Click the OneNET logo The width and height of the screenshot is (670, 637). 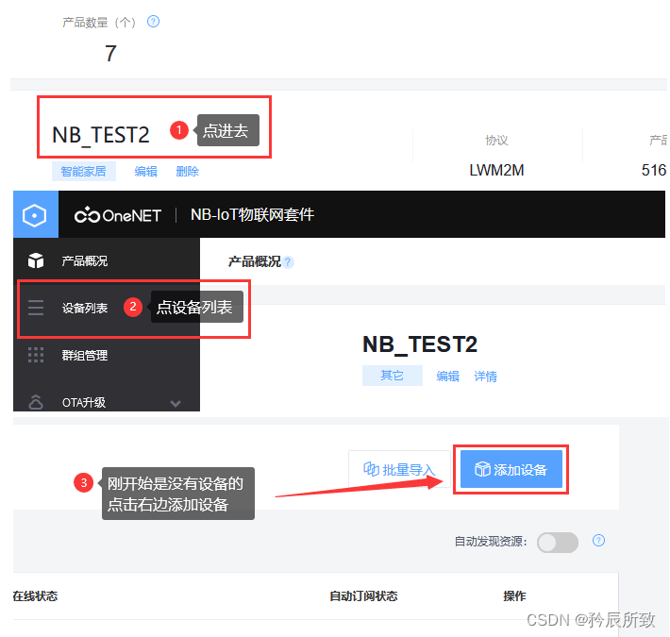pos(118,215)
